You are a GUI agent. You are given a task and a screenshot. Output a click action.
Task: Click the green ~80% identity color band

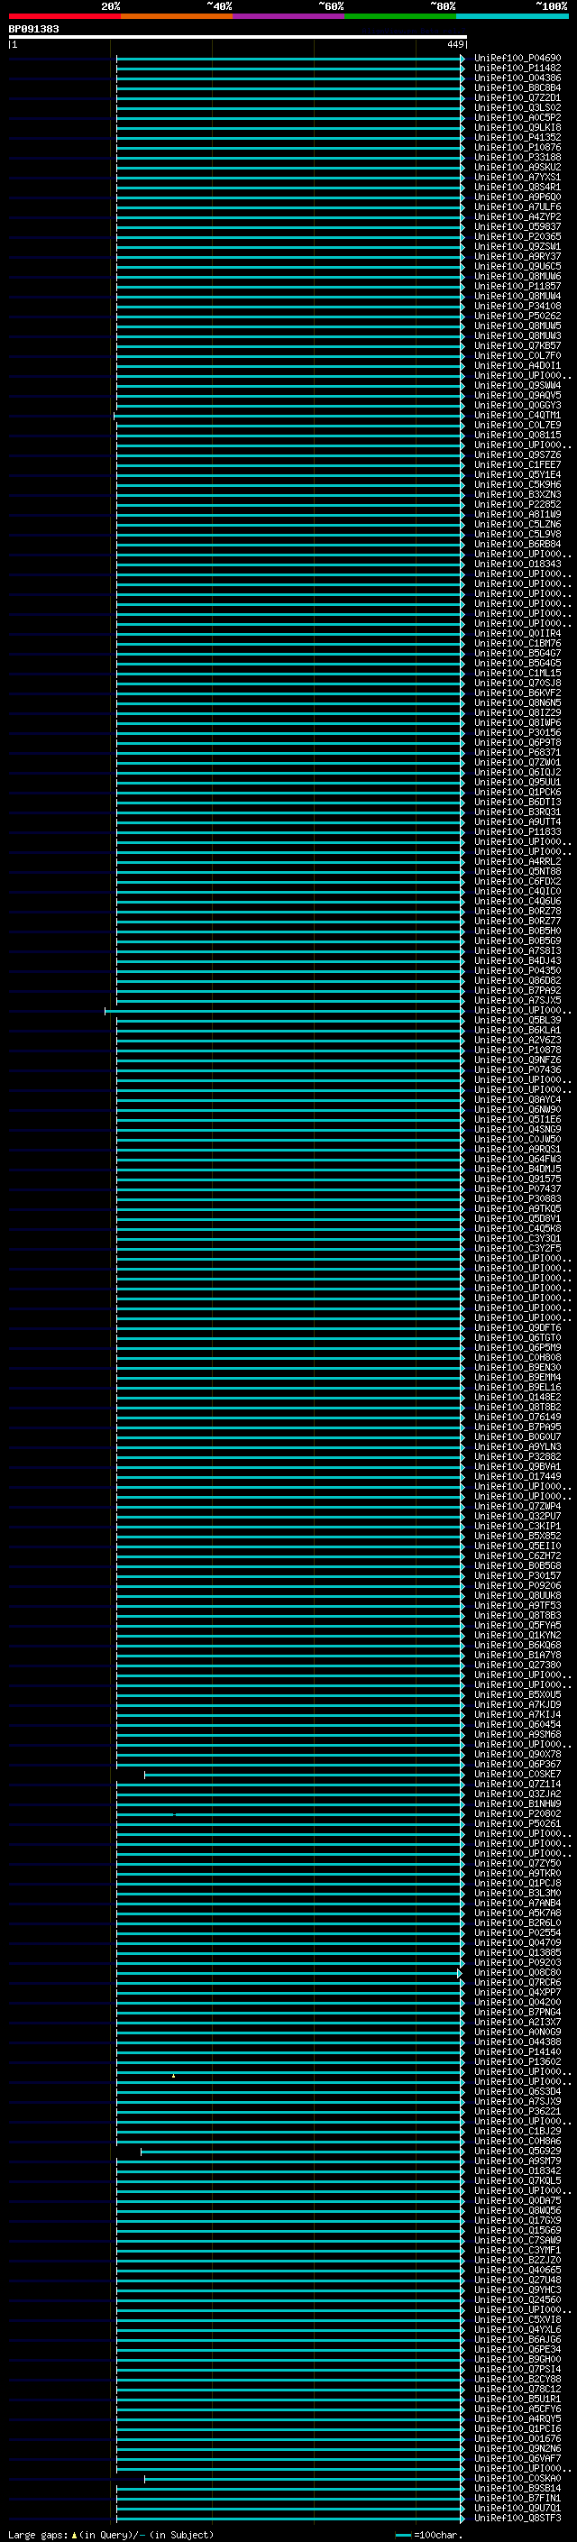coord(400,16)
